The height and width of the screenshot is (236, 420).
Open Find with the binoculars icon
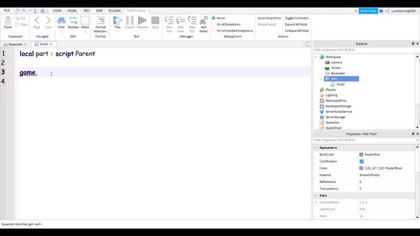(x=61, y=20)
